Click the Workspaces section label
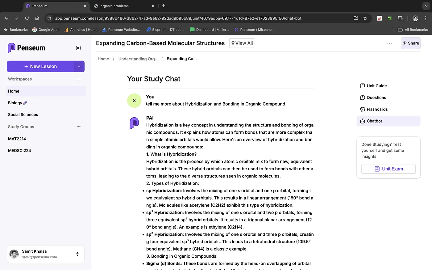The image size is (432, 270). (x=20, y=79)
